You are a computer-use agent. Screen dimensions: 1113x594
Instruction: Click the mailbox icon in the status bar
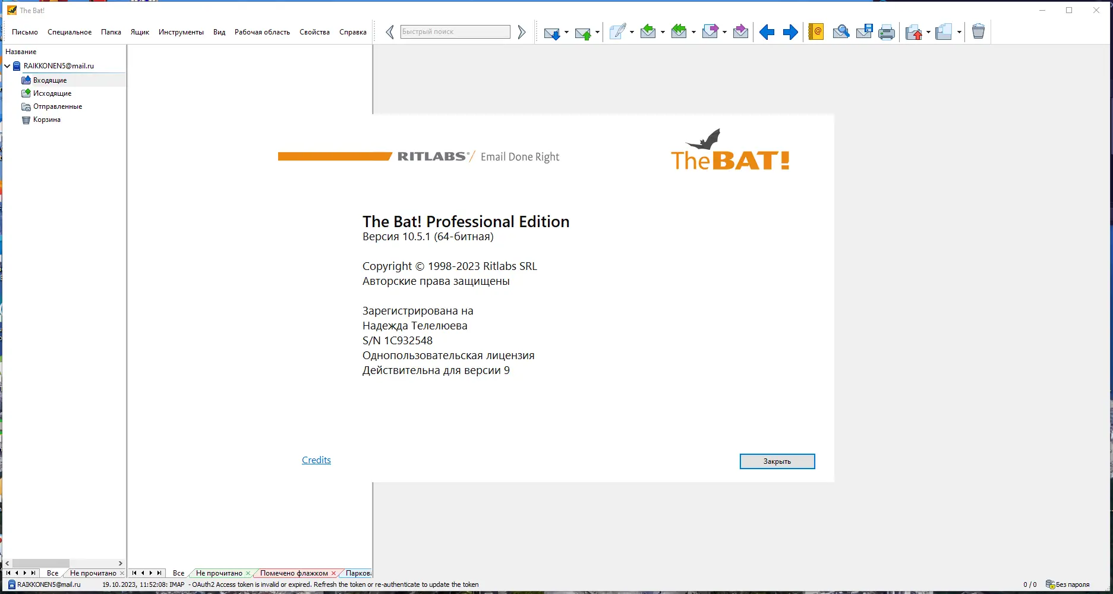click(12, 584)
